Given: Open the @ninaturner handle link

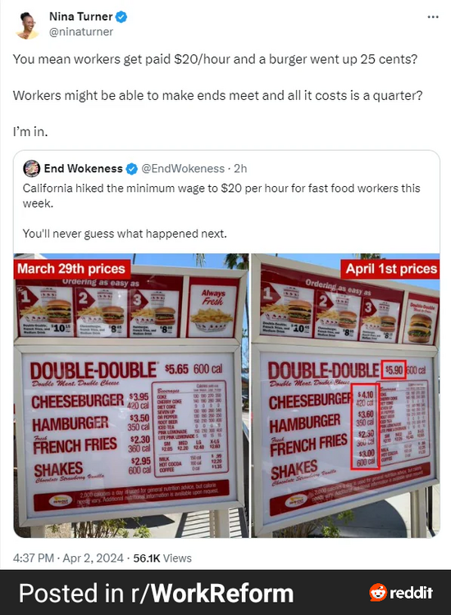Looking at the screenshot, I should pos(81,32).
